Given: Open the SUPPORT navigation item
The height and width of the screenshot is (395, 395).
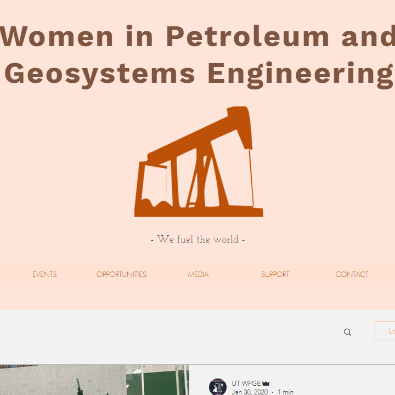Looking at the screenshot, I should coord(275,274).
